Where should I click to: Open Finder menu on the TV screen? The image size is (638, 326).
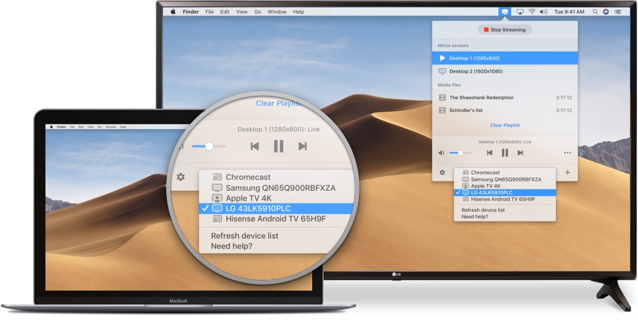(191, 12)
